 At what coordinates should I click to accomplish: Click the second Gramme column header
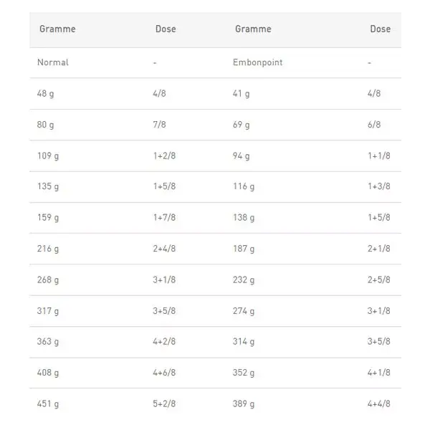[253, 29]
